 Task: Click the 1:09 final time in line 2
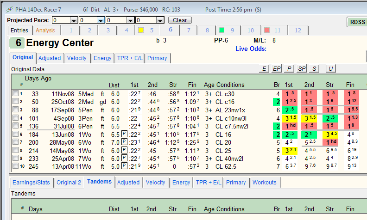pyautogui.click(x=192, y=102)
